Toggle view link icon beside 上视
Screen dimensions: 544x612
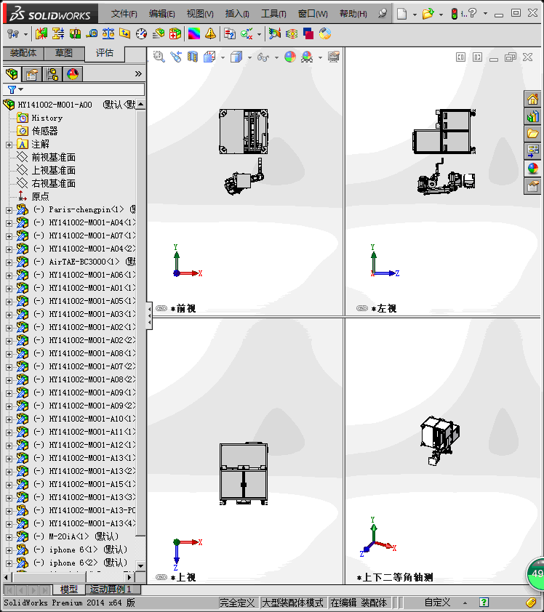(161, 577)
